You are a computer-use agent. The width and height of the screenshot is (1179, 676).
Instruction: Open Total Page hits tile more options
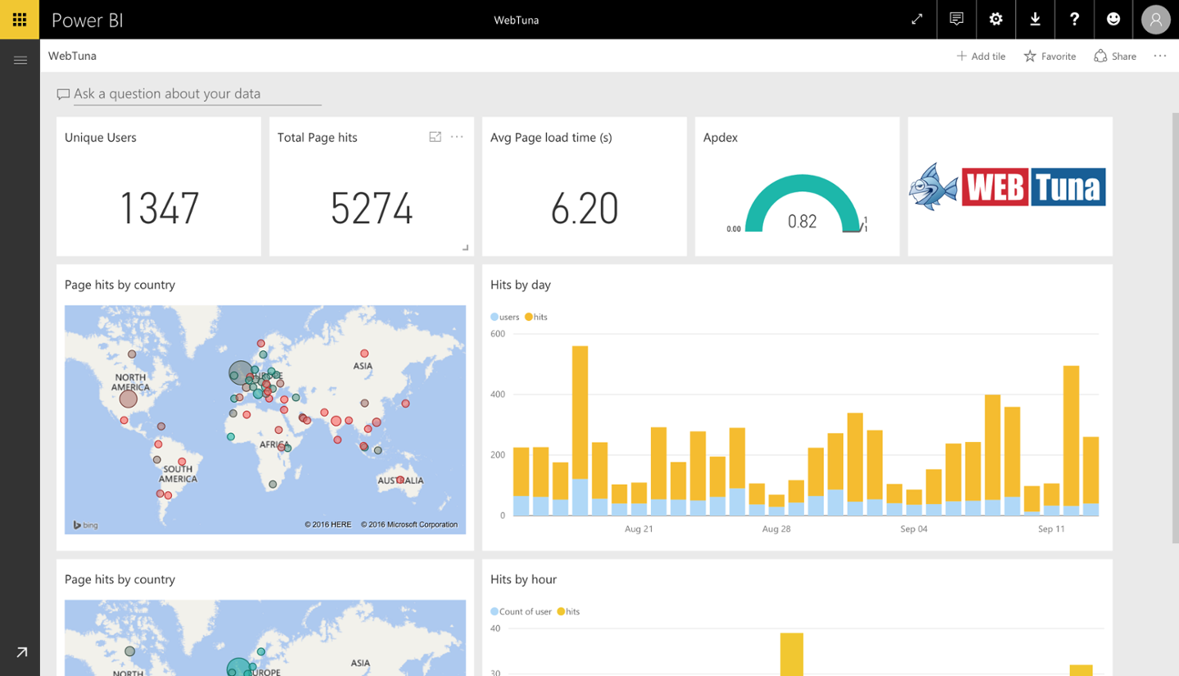point(457,137)
